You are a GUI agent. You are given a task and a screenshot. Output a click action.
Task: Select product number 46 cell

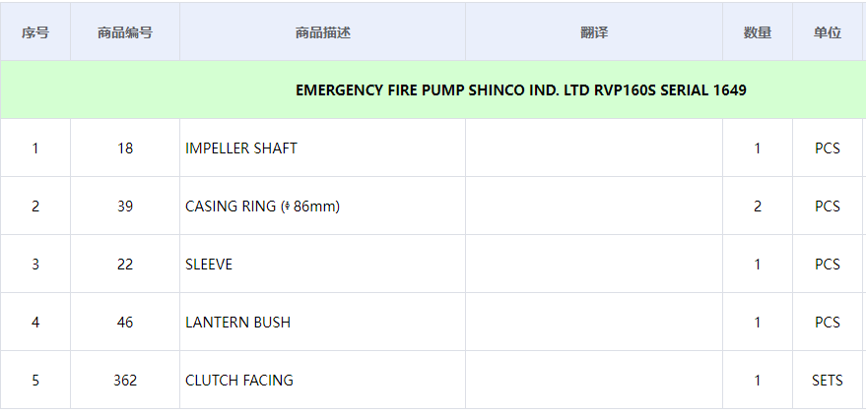tap(125, 323)
